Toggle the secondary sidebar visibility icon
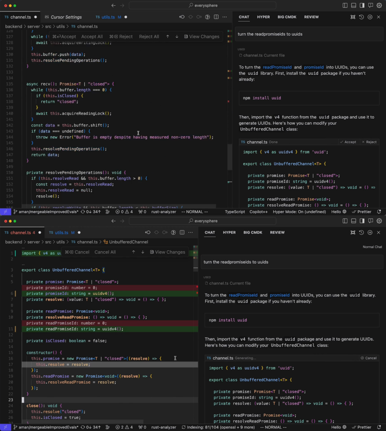The width and height of the screenshot is (386, 431). click(x=361, y=5)
